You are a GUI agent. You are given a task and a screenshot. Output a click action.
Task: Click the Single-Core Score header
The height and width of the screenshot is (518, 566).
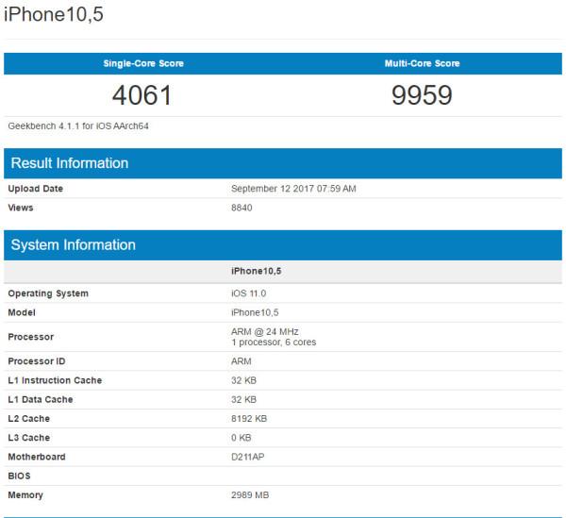143,63
